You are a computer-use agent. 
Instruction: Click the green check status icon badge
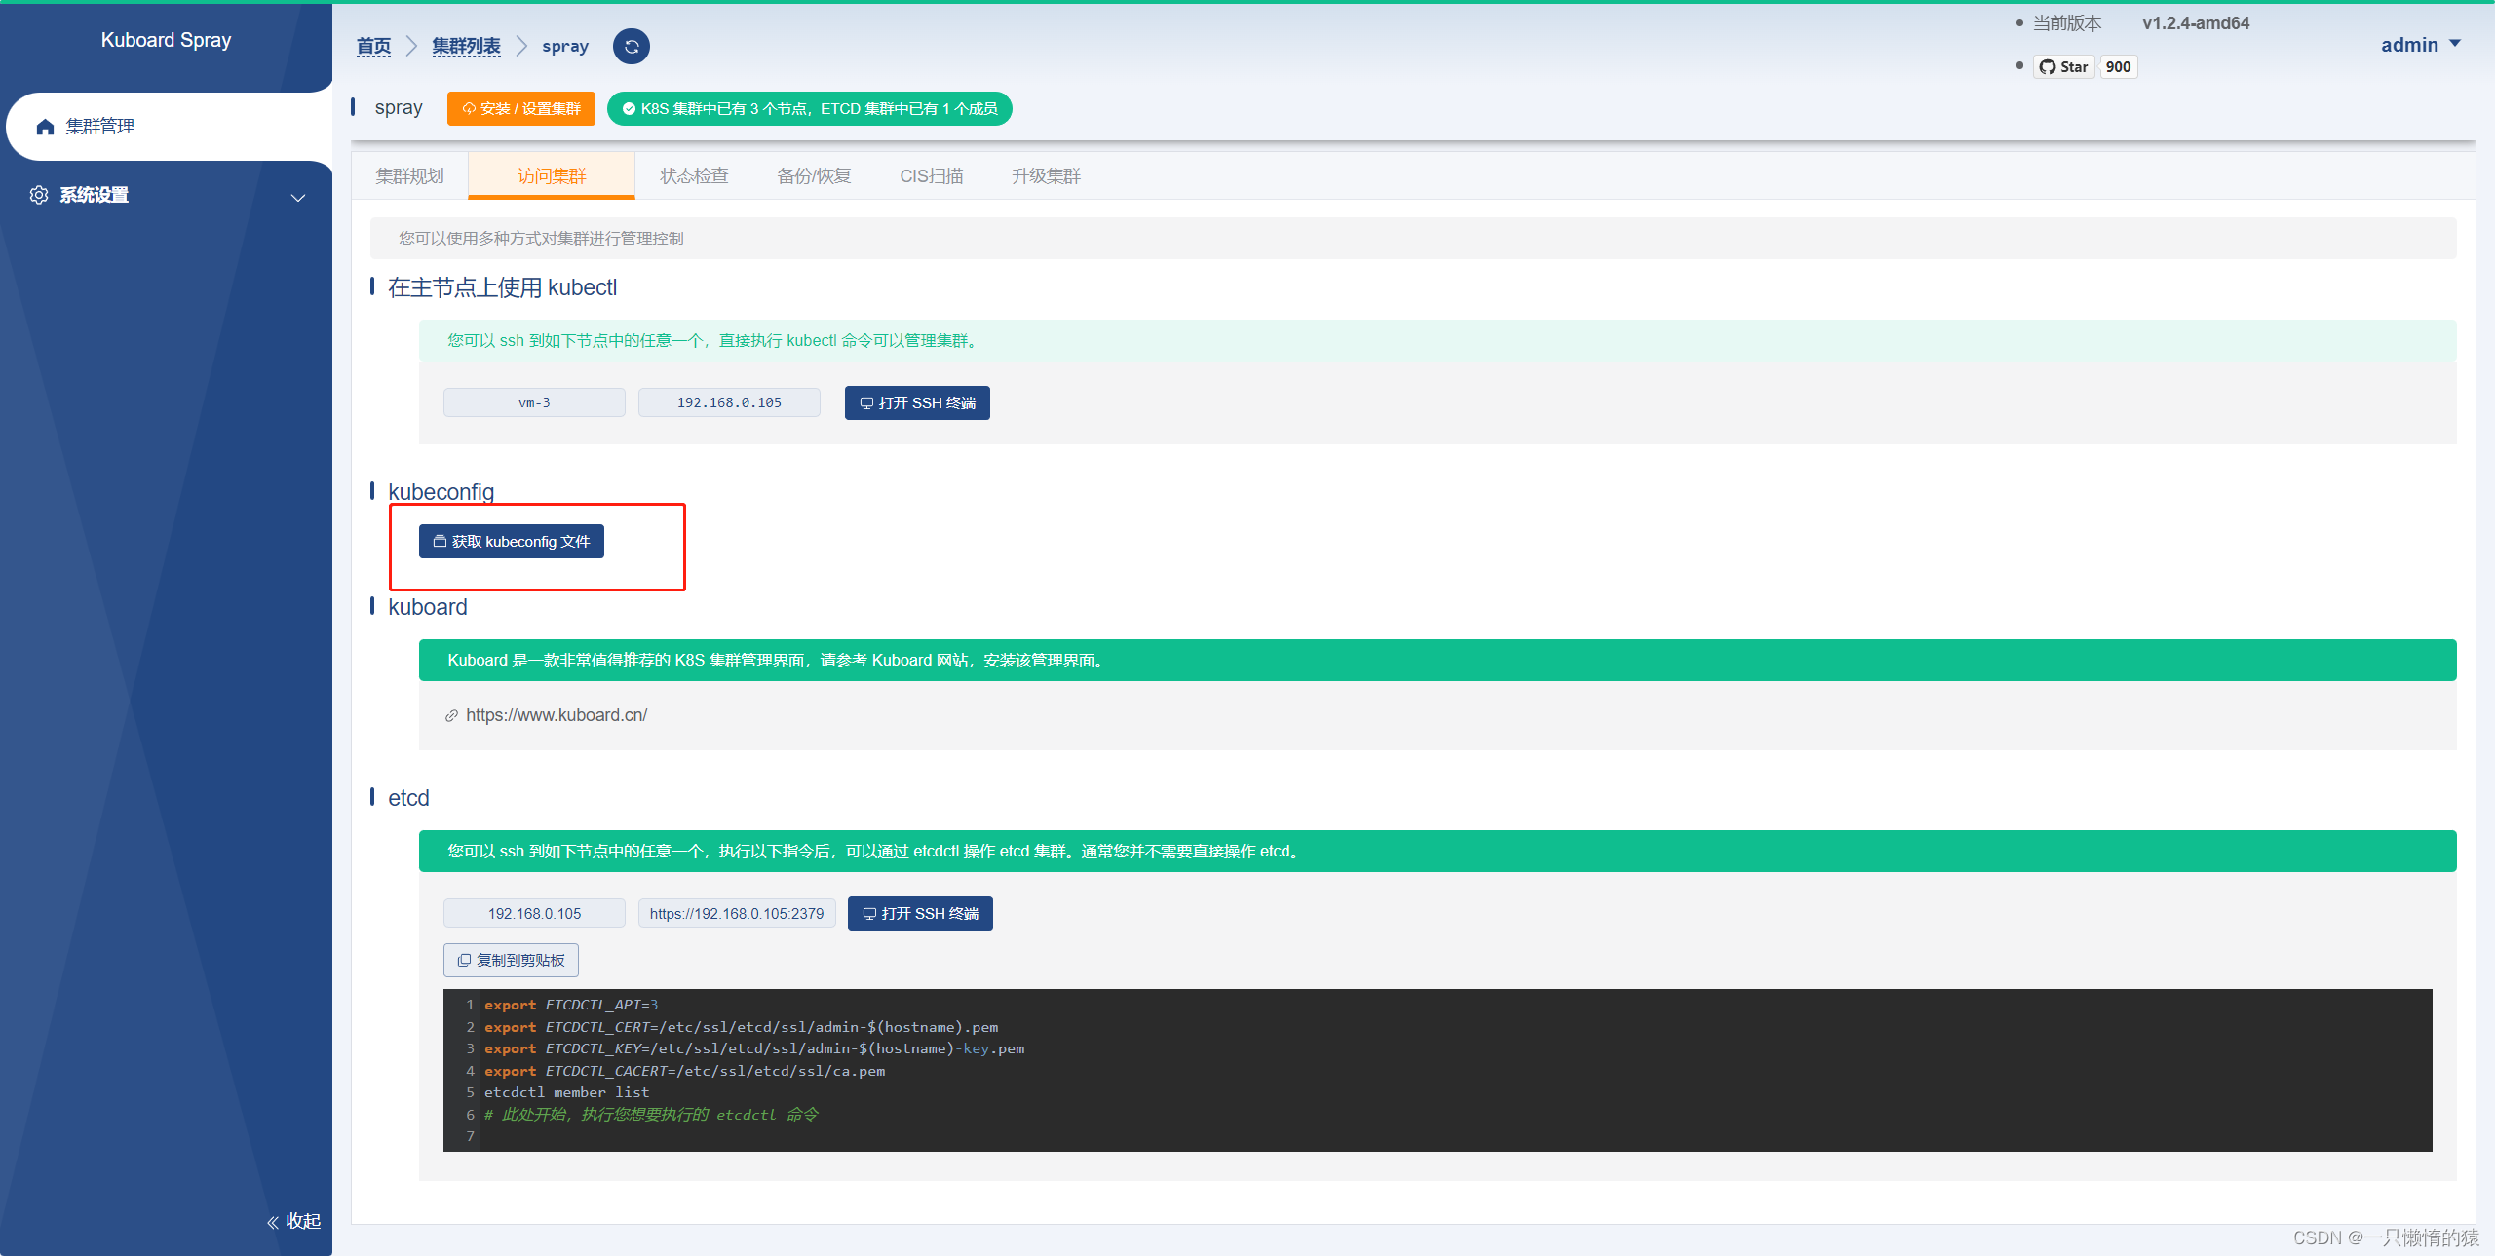click(x=629, y=109)
